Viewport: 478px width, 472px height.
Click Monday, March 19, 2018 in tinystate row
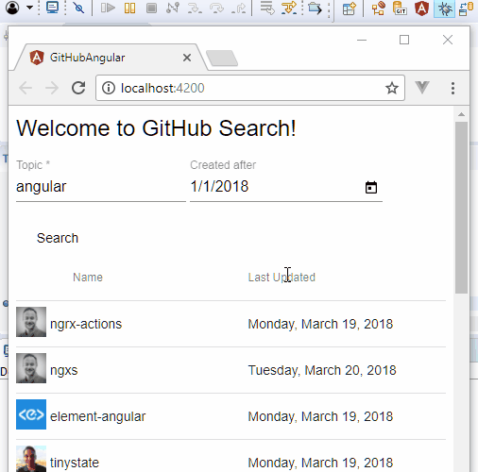(x=320, y=463)
